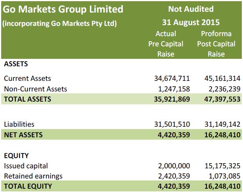Click the Go Markets Group Limited title
This screenshot has width=243, height=193.
pos(63,9)
